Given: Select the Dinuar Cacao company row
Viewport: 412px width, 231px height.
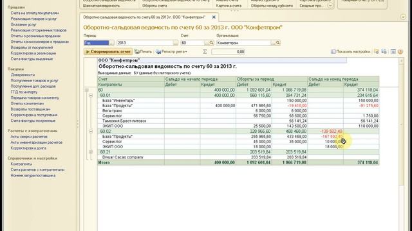Looking at the screenshot, I should point(238,157).
